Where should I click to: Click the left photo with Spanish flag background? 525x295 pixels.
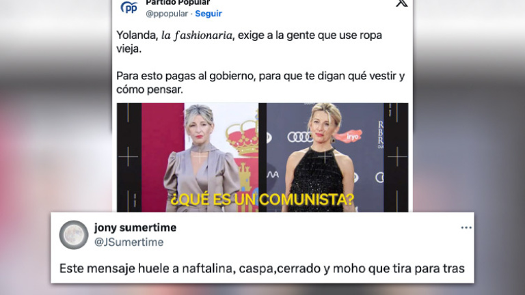click(200, 158)
